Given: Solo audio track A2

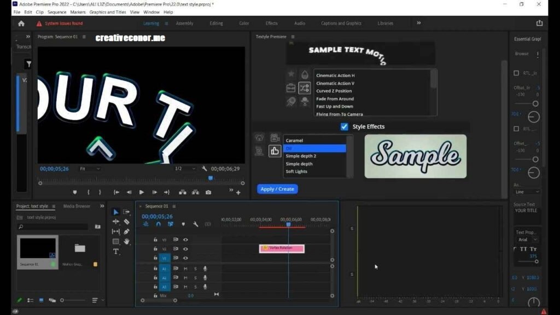Looking at the screenshot, I should [x=195, y=278].
